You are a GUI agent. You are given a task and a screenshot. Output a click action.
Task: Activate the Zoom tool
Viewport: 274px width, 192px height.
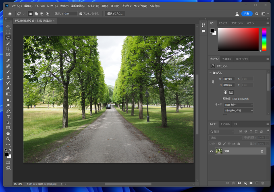click(8, 139)
